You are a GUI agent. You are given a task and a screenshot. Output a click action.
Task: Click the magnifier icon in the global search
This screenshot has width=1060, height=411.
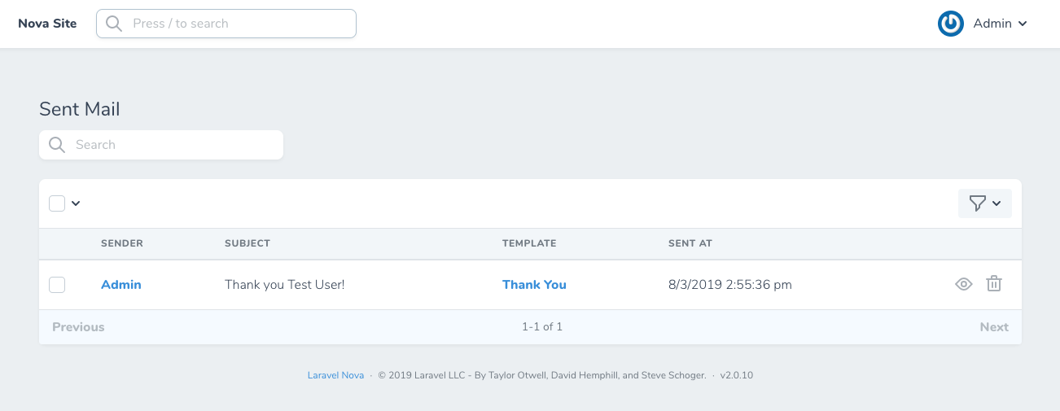[x=115, y=24]
